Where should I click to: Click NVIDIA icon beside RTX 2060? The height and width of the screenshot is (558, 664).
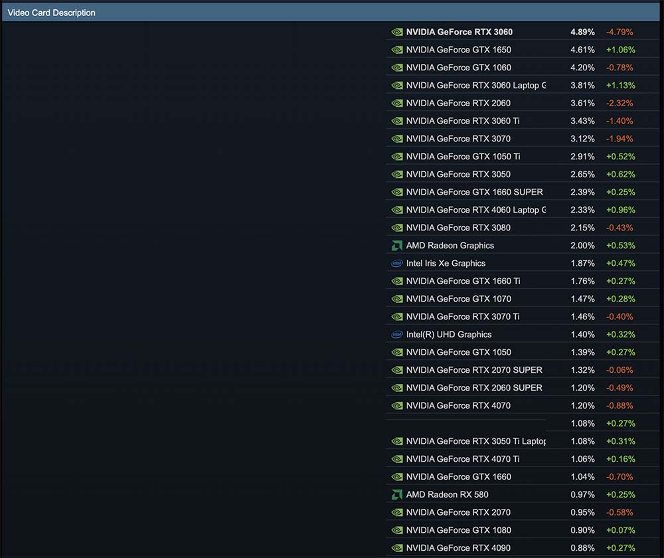[x=397, y=104]
